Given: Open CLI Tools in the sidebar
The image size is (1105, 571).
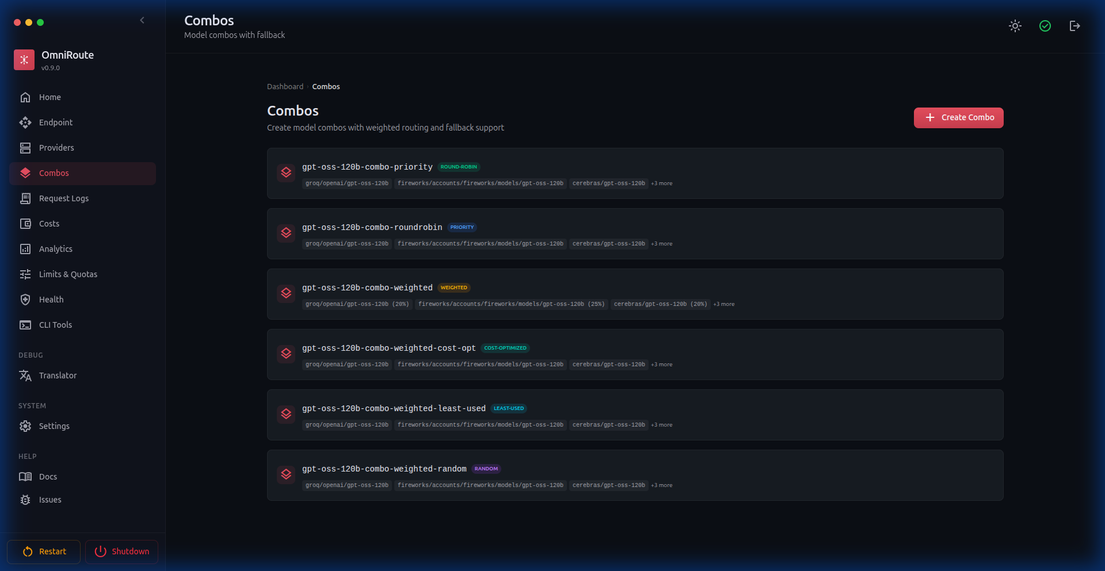Looking at the screenshot, I should pos(55,325).
